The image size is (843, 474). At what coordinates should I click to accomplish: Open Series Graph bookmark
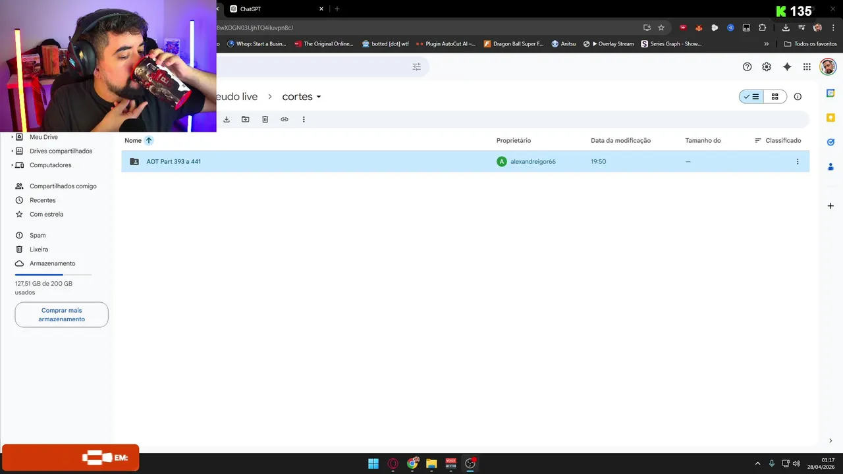click(672, 44)
